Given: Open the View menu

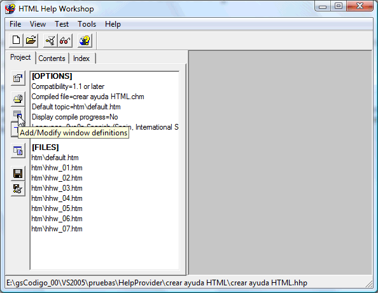Looking at the screenshot, I should click(38, 24).
